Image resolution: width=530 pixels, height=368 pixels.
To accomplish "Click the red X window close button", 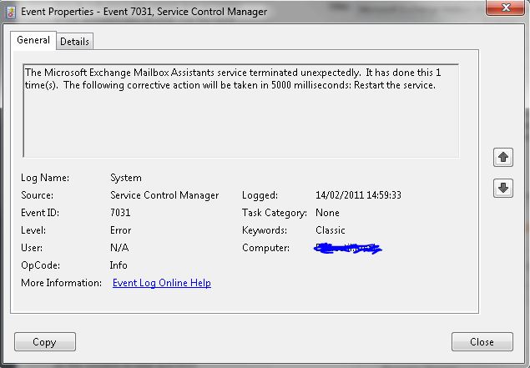I will (x=505, y=8).
